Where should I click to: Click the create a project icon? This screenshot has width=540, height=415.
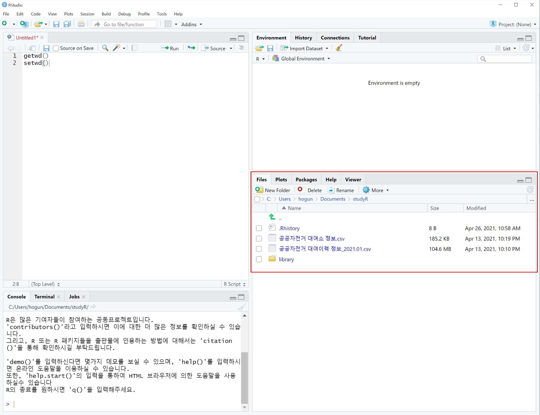(x=24, y=24)
